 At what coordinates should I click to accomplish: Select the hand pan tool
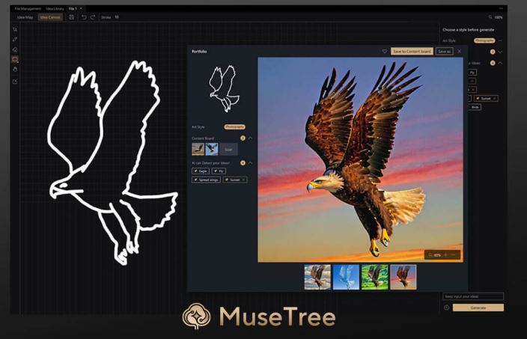15,69
